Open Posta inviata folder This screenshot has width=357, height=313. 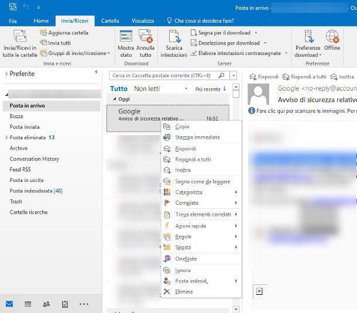pyautogui.click(x=25, y=127)
